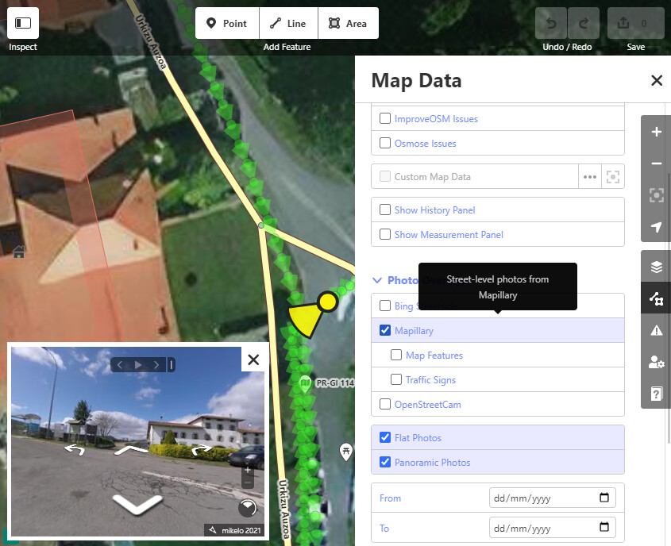Open the To date calendar picker

[x=604, y=527]
